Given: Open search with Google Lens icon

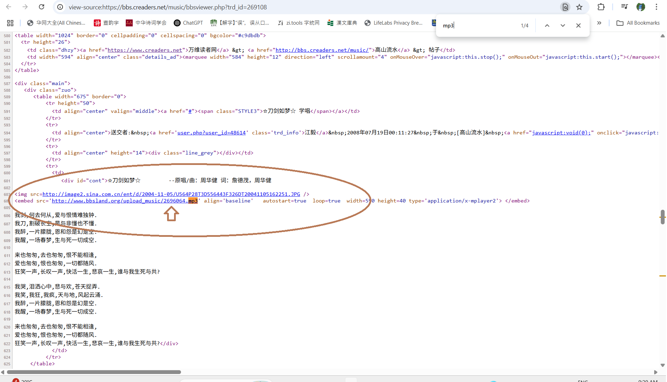Looking at the screenshot, I should (565, 7).
